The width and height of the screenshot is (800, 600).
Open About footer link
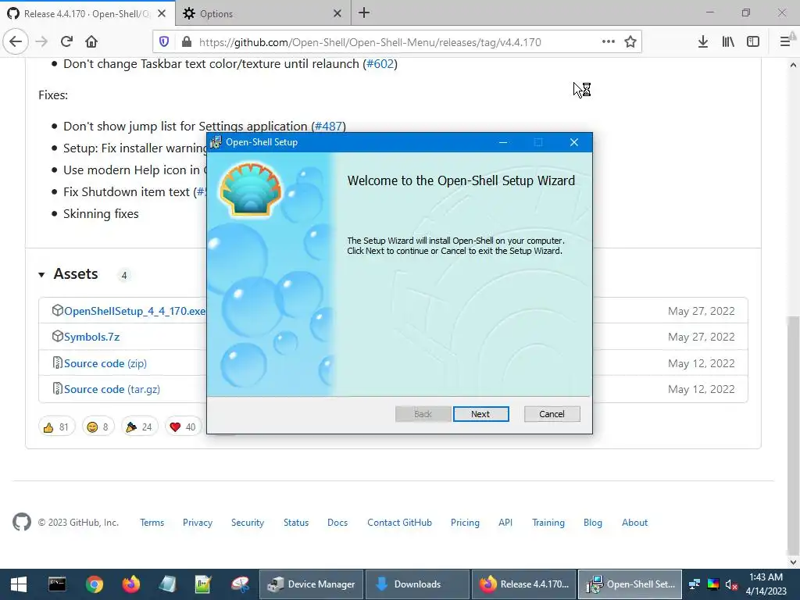tap(634, 523)
